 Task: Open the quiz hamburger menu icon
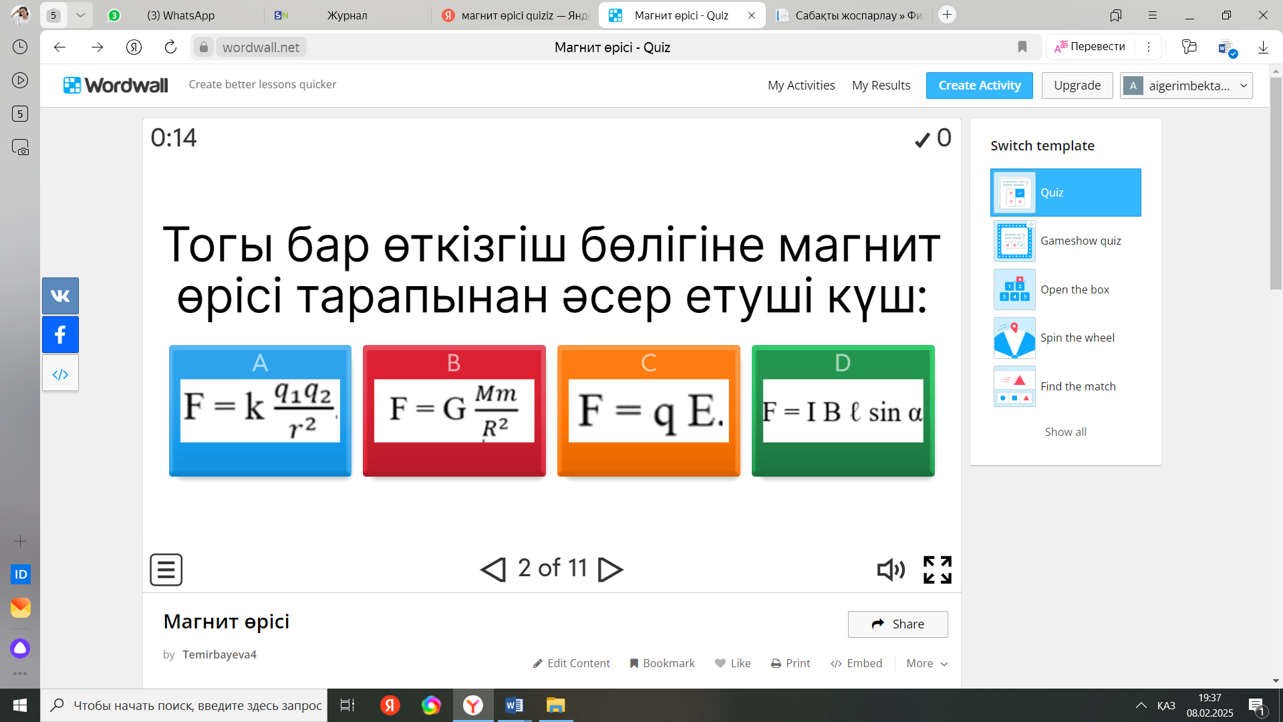point(166,570)
